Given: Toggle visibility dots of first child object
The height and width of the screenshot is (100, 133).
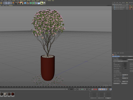Looking at the screenshot, I should click(x=128, y=6).
